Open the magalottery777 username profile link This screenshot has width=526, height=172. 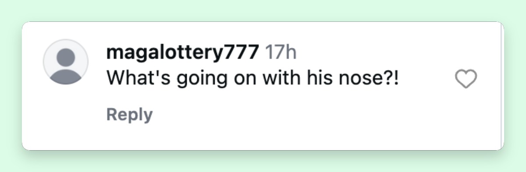pos(182,53)
